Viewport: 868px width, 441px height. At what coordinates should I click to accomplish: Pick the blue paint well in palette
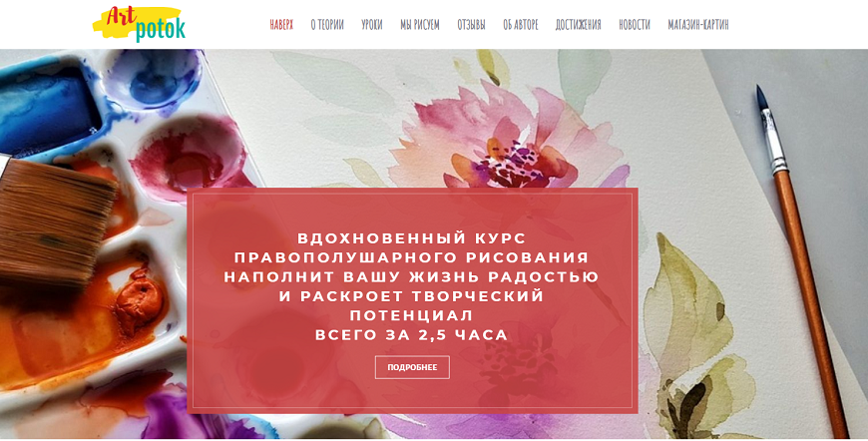pyautogui.click(x=50, y=108)
